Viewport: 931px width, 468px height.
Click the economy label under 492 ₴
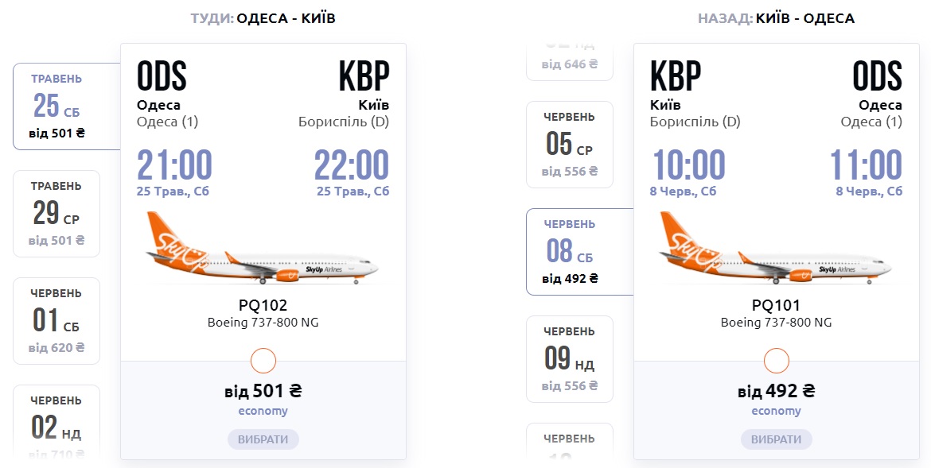[777, 411]
